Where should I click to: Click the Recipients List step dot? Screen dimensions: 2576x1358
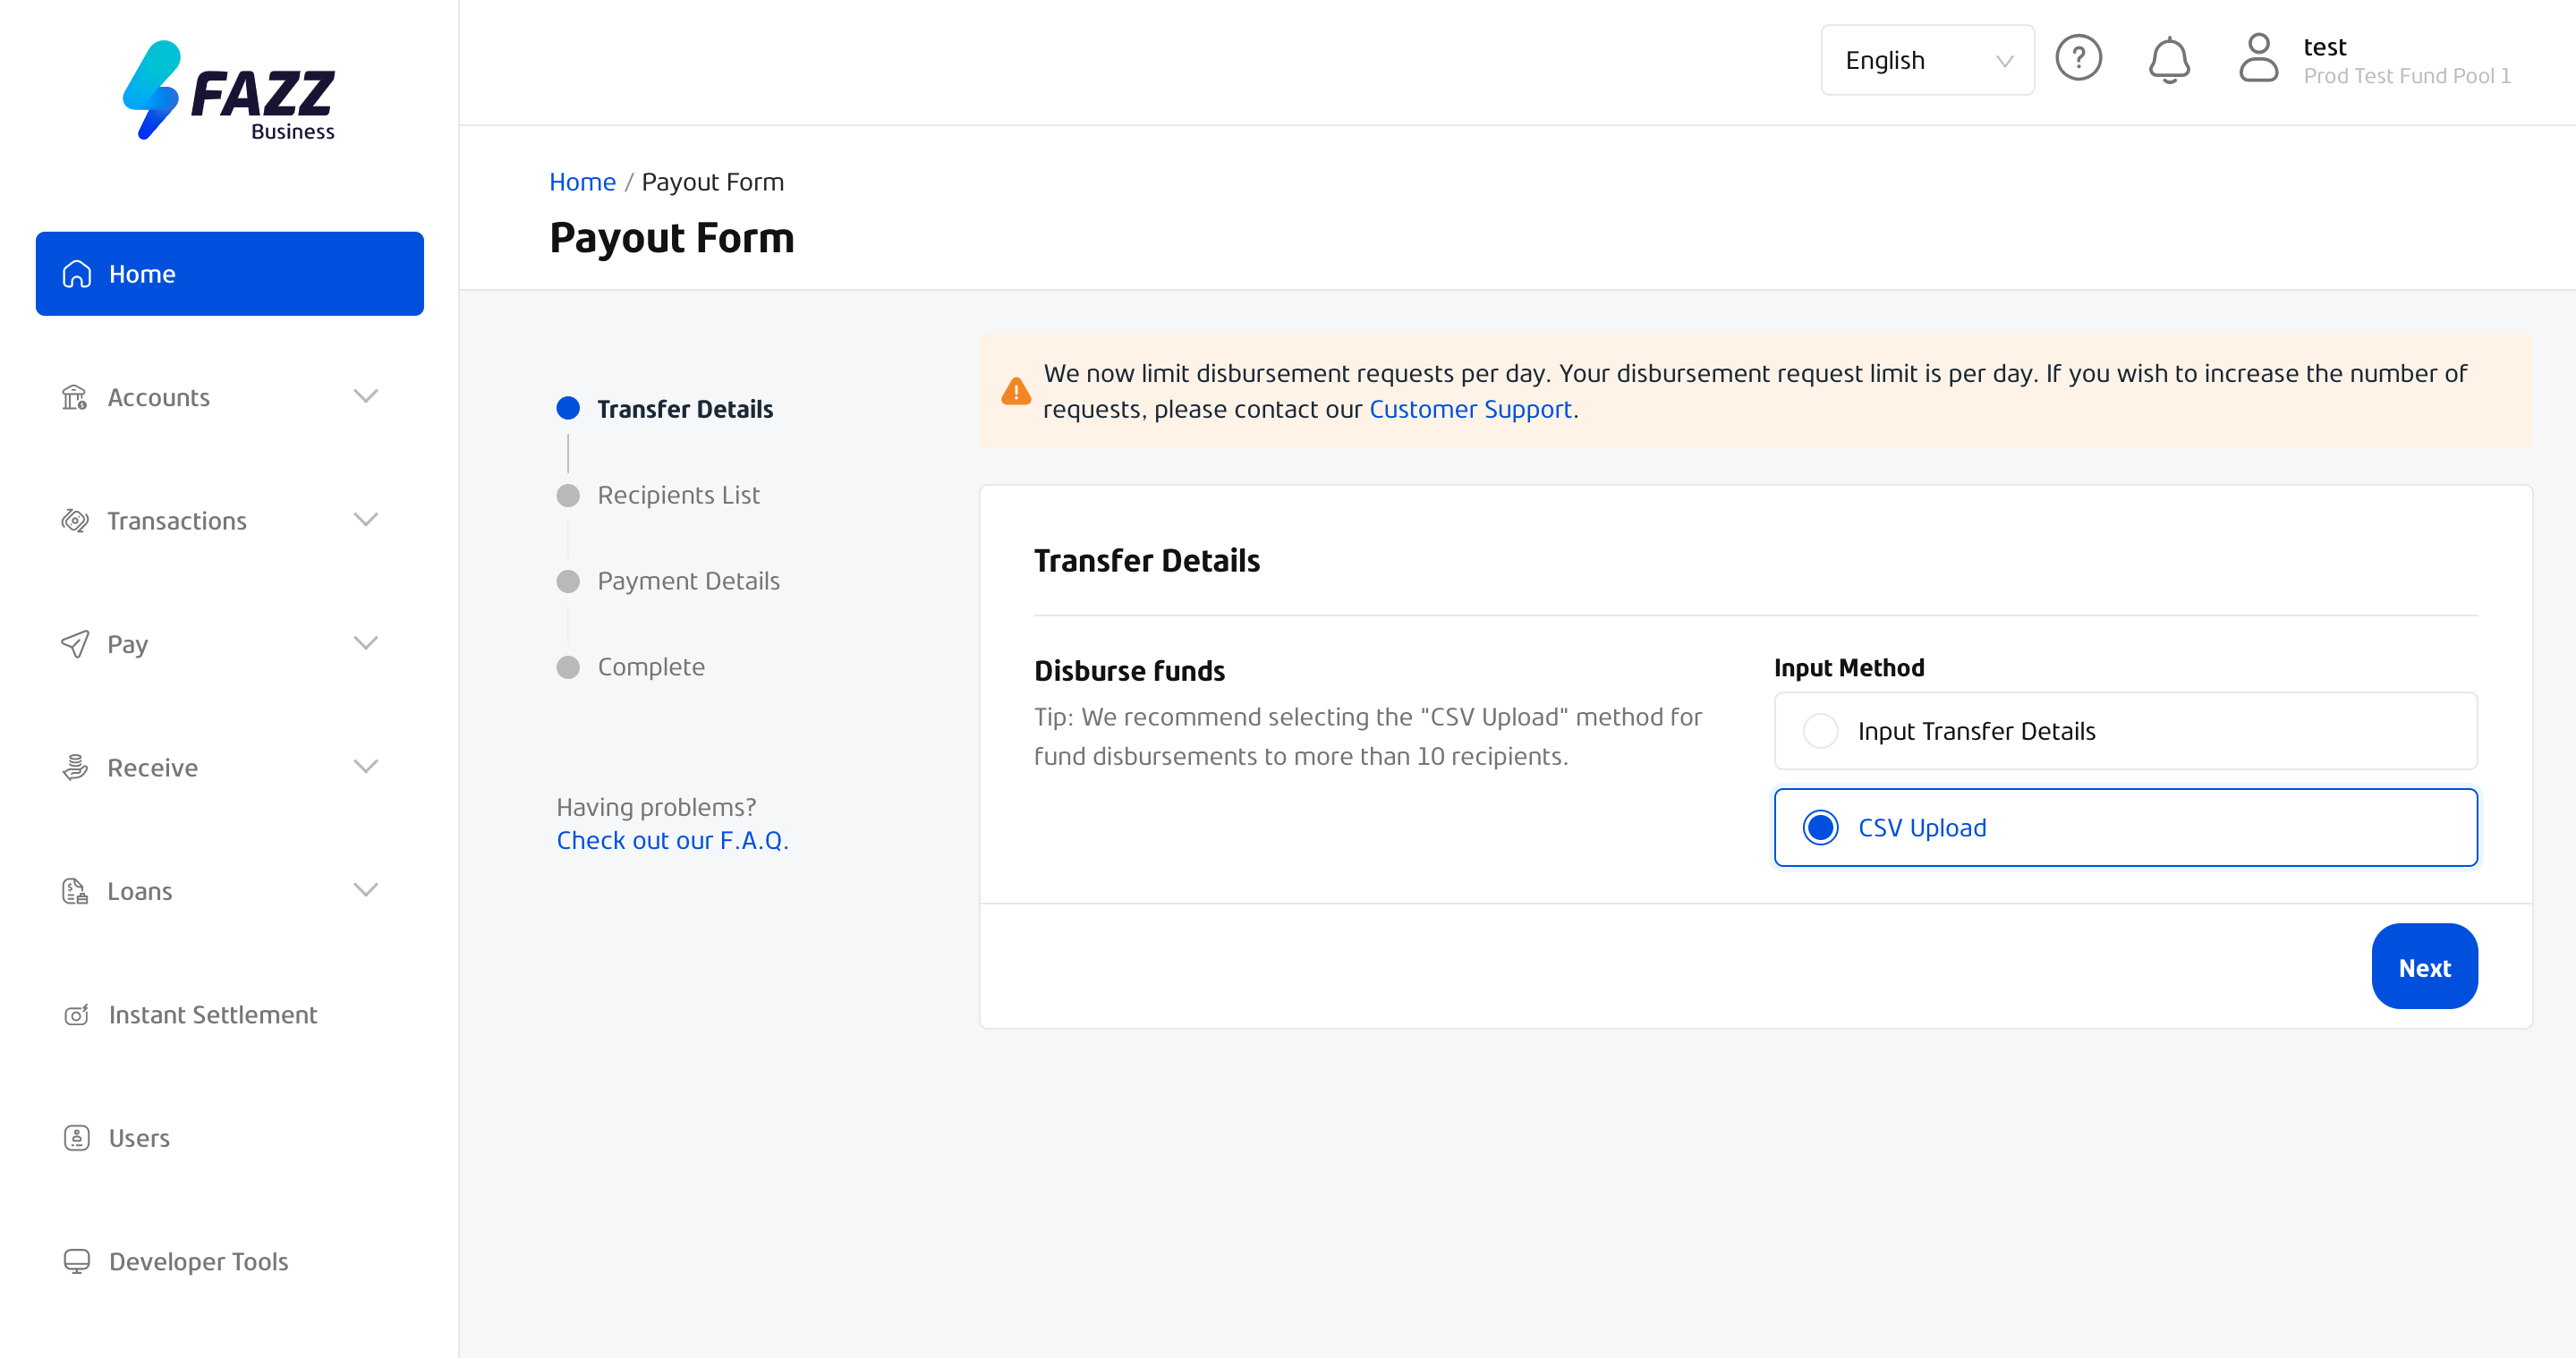click(x=568, y=495)
